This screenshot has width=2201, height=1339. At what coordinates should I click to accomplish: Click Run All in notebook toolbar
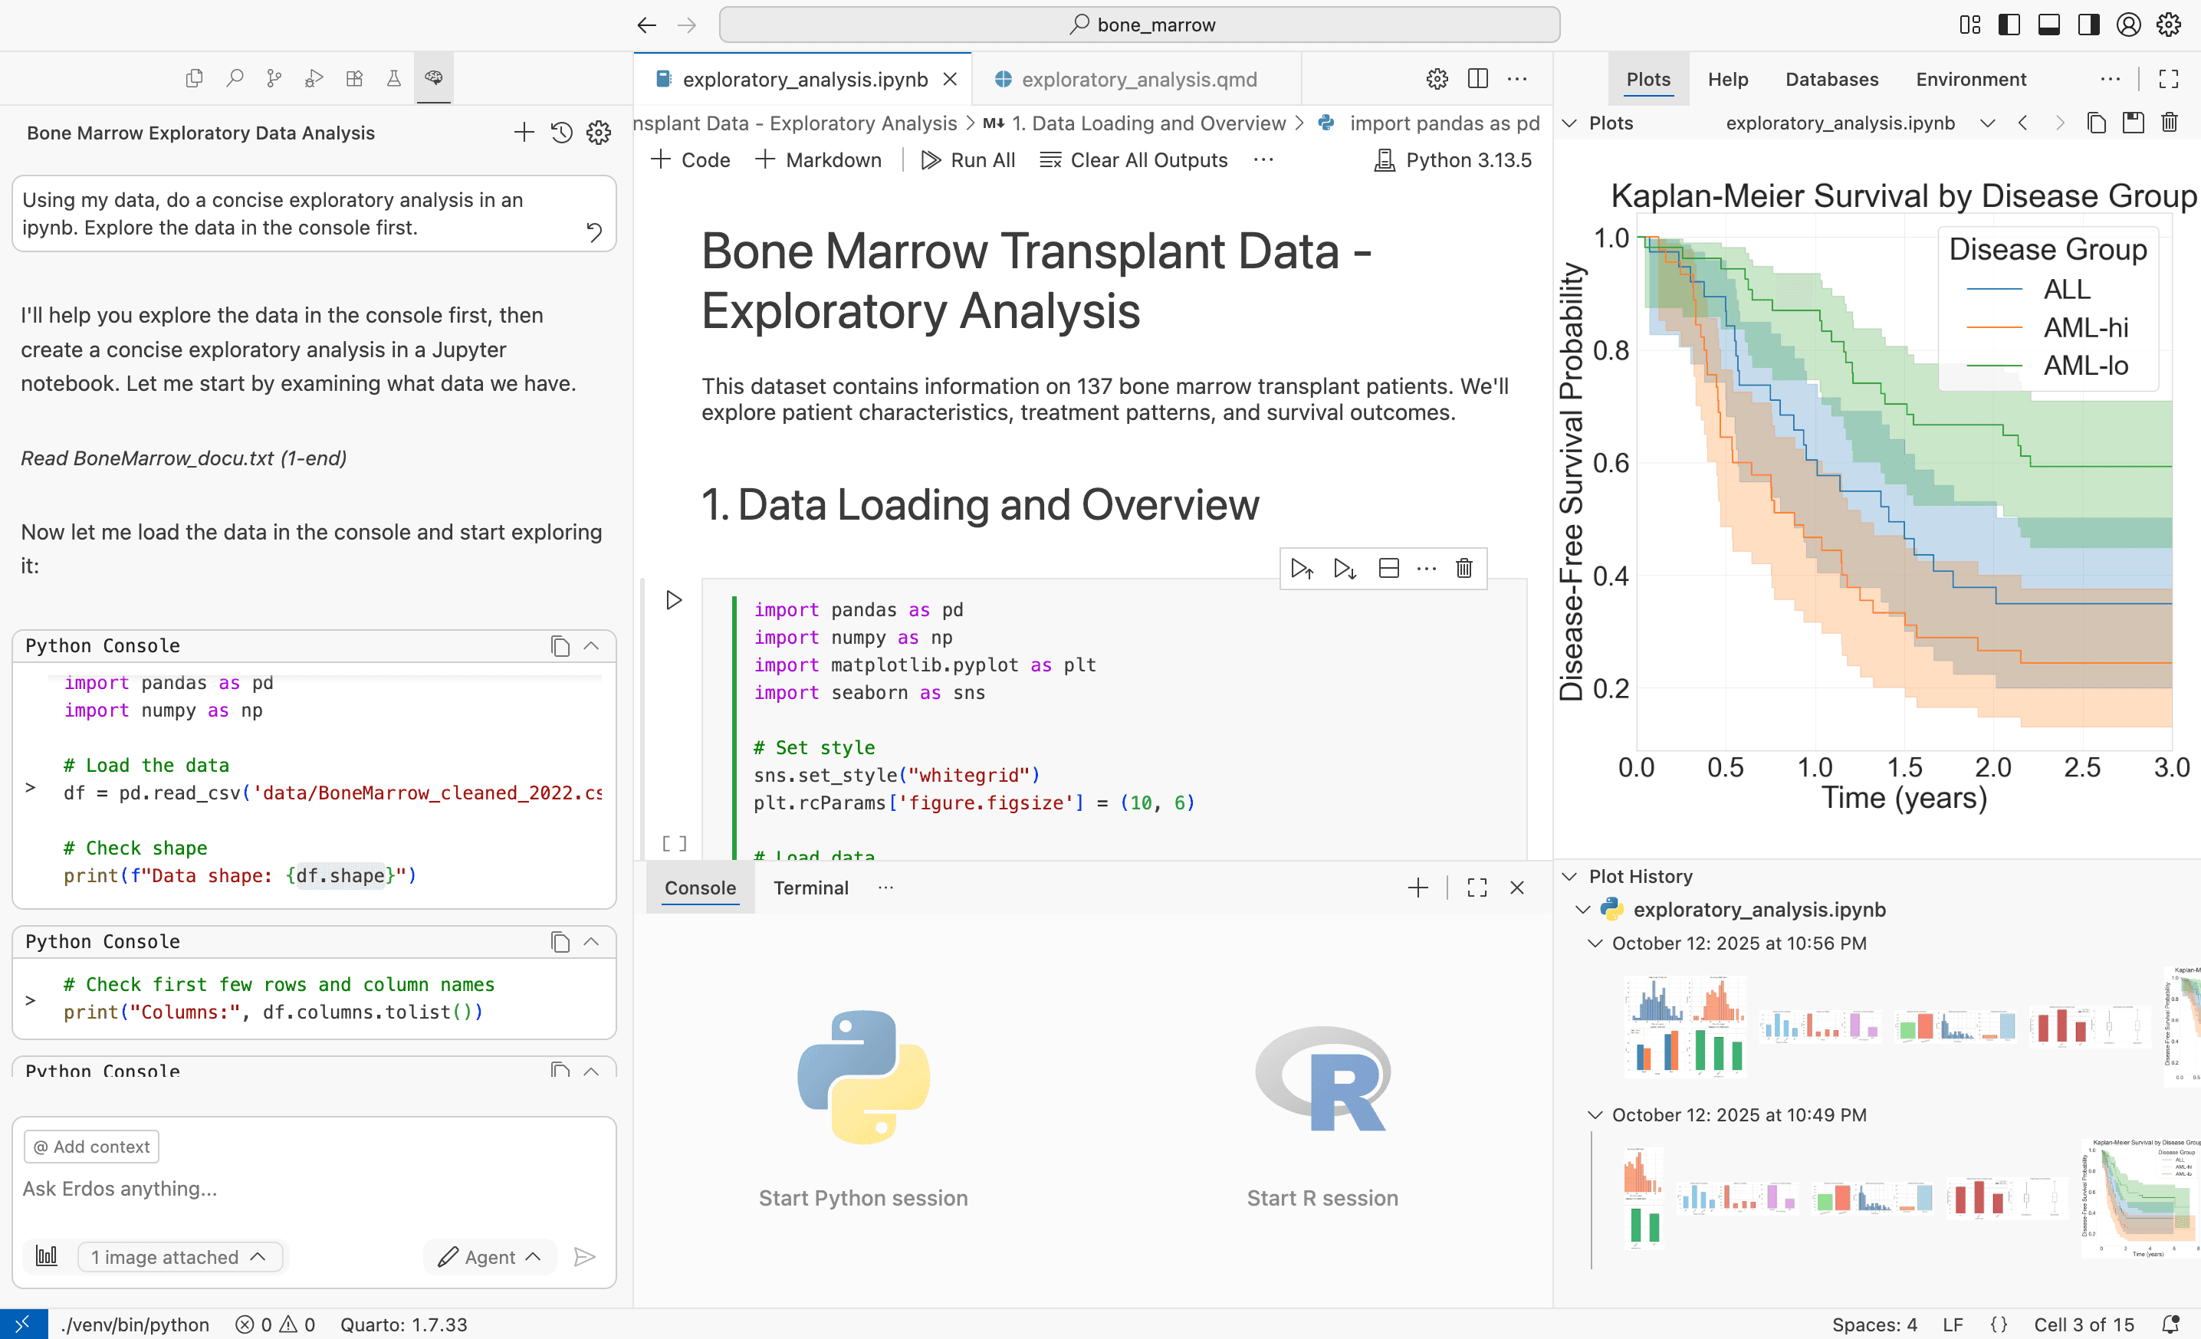click(x=968, y=160)
